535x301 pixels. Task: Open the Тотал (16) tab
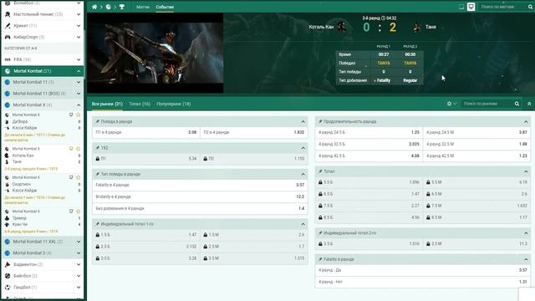point(140,104)
